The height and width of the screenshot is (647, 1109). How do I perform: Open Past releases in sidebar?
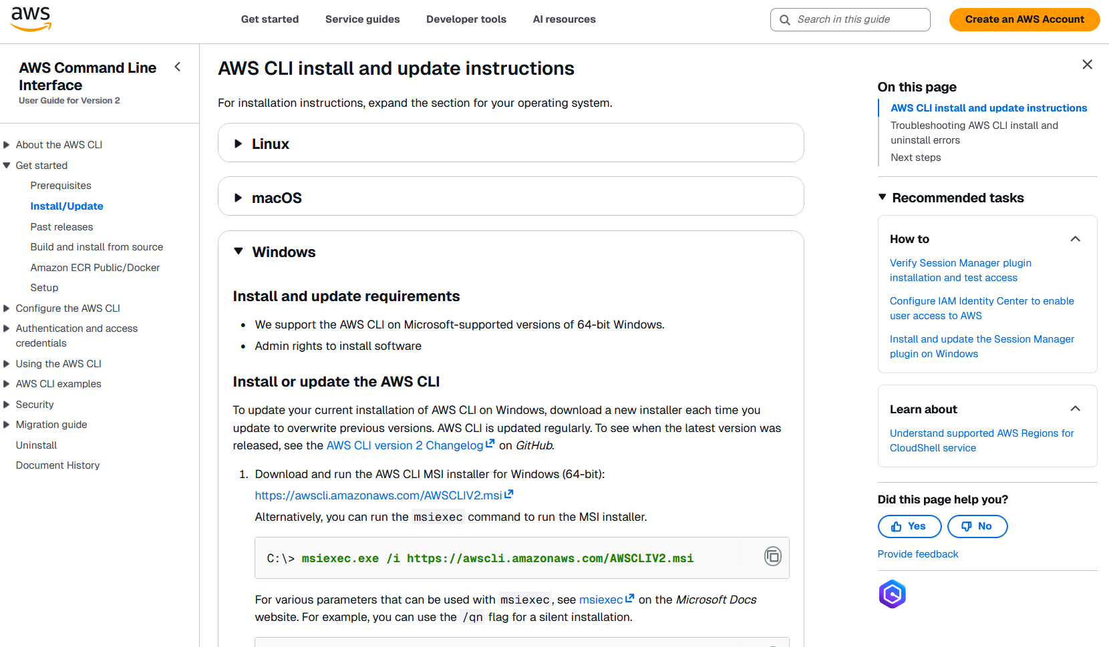click(x=61, y=227)
